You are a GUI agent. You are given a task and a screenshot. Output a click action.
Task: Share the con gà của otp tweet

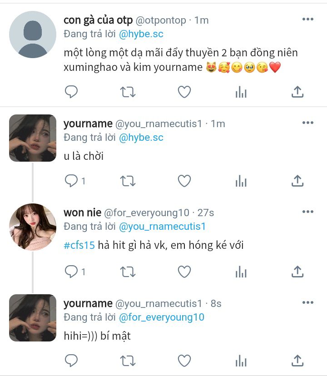click(x=297, y=92)
